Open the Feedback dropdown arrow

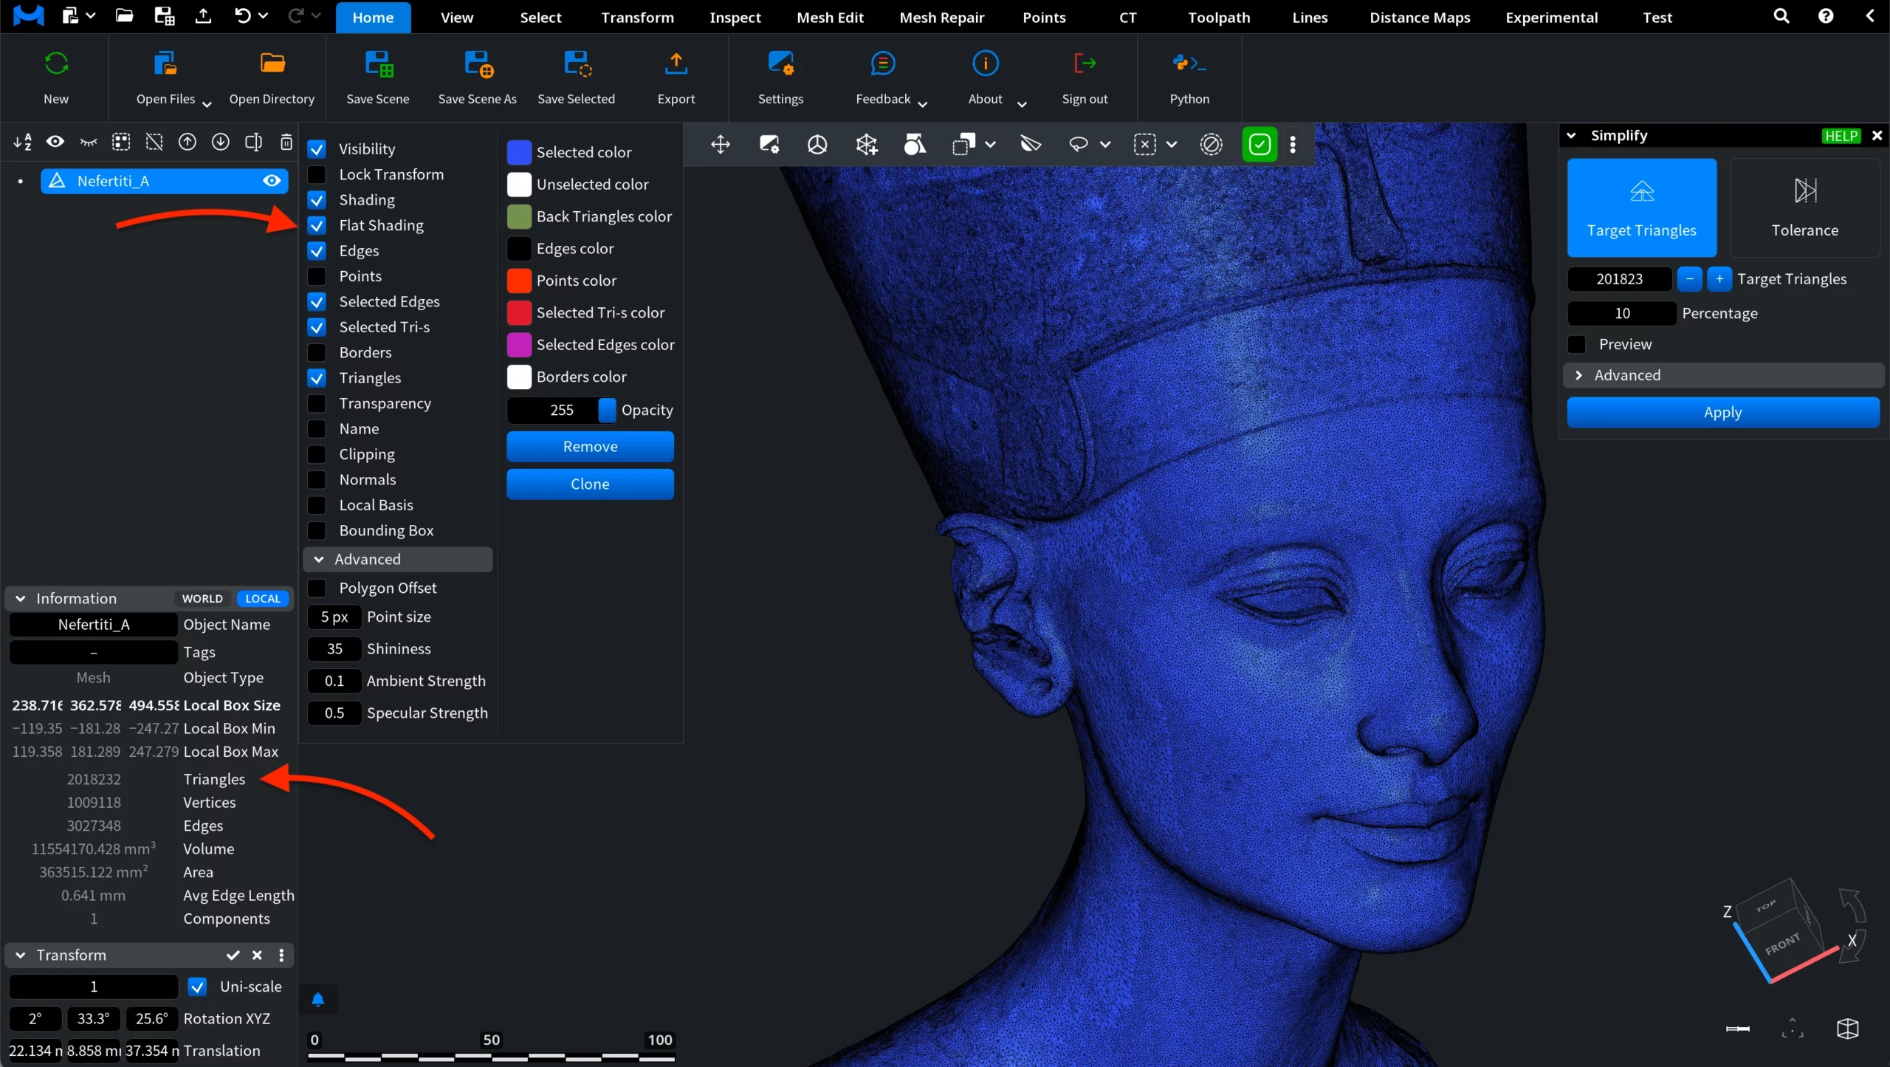(922, 104)
